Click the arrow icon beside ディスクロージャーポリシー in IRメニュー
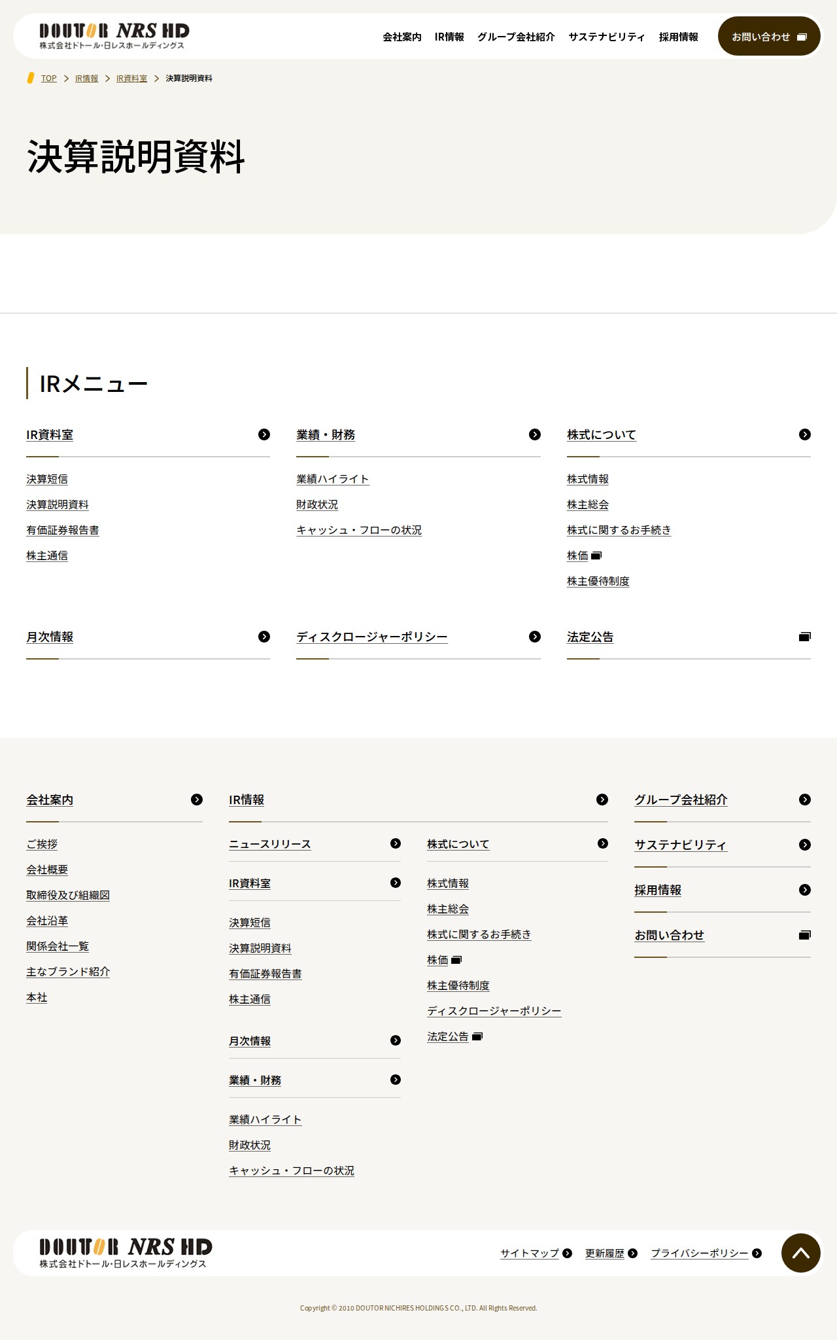The height and width of the screenshot is (1340, 837). (535, 637)
